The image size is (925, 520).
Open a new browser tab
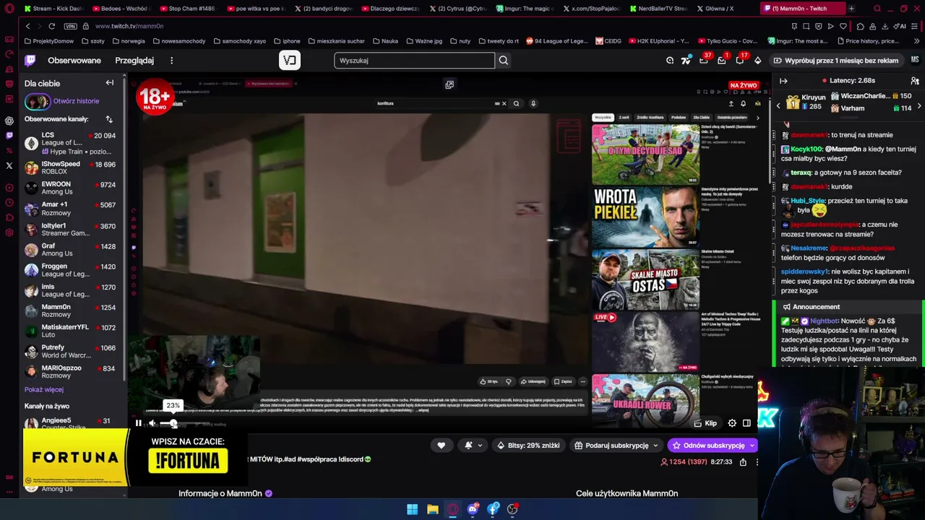point(851,9)
